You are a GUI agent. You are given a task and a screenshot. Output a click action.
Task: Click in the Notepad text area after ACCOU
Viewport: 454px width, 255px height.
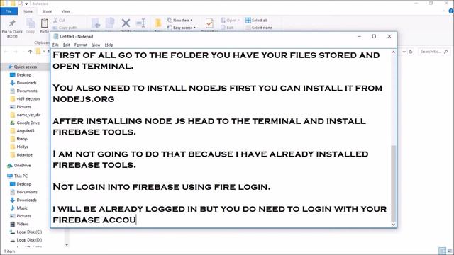(x=136, y=220)
